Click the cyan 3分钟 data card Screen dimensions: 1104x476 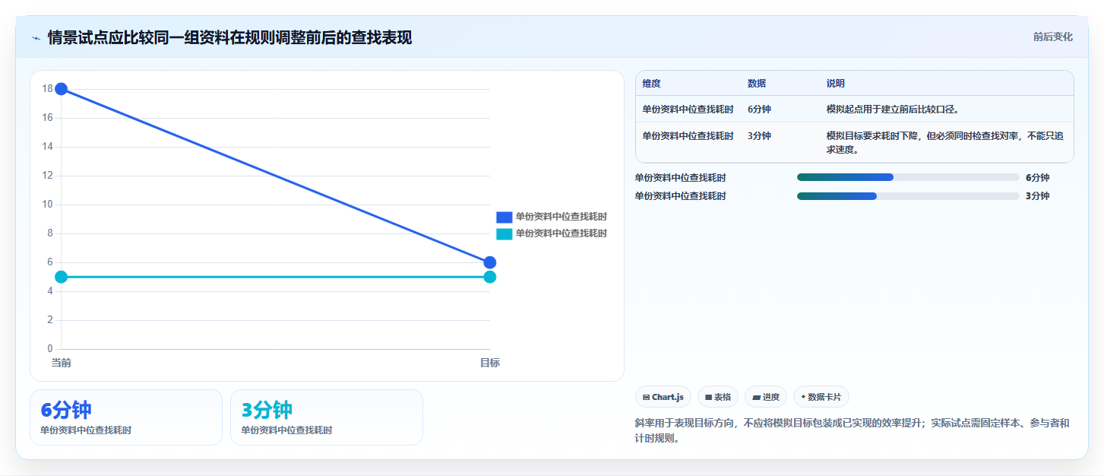click(327, 417)
